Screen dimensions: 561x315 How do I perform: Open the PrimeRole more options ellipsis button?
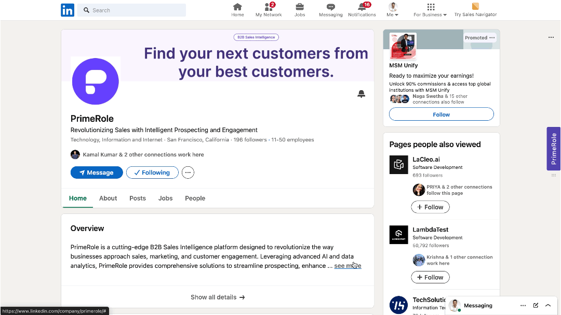pos(188,173)
